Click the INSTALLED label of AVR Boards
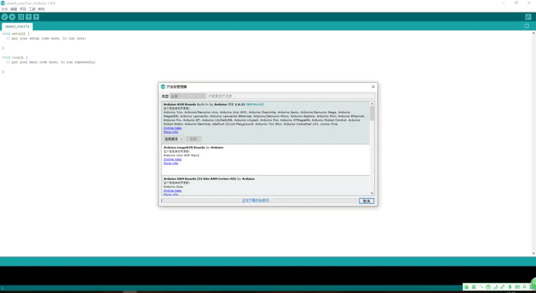This screenshot has width=536, height=293. 255,105
